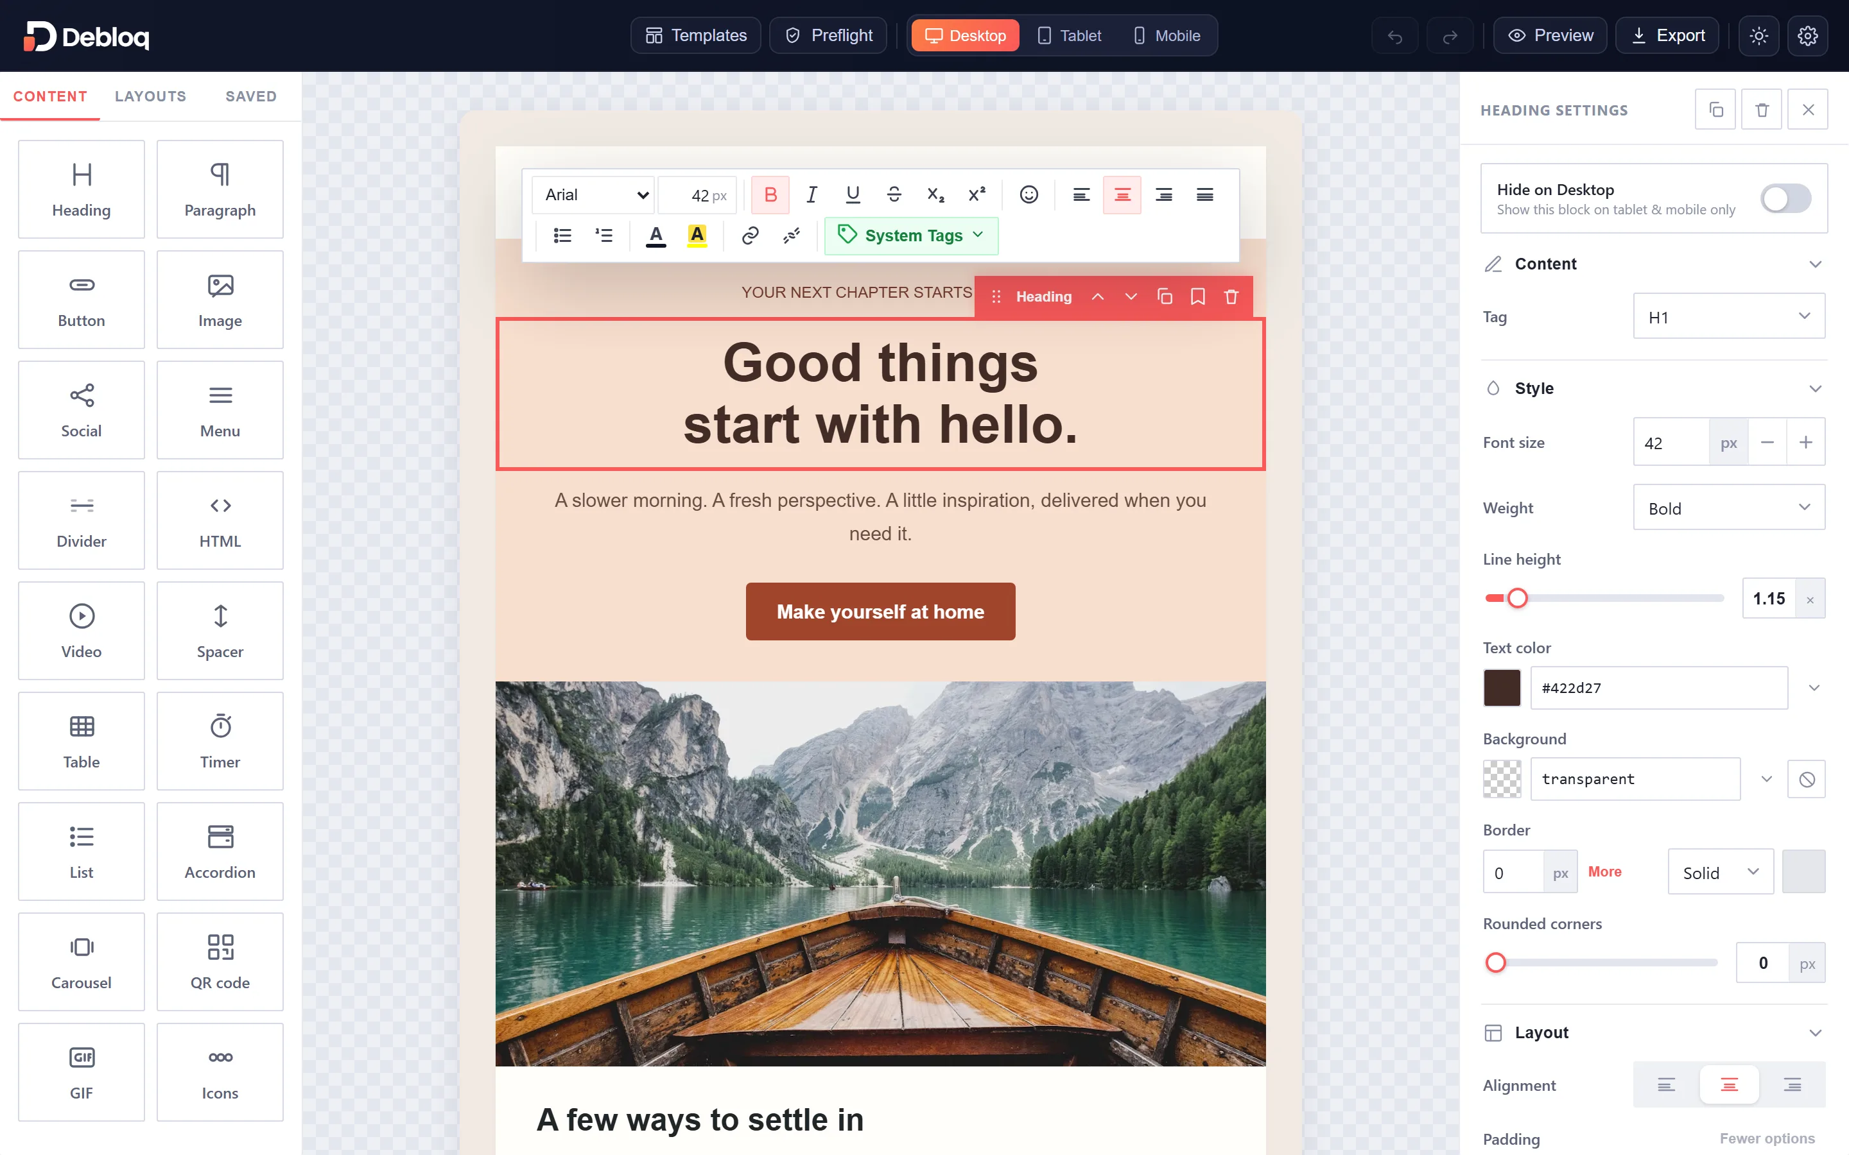Select left alignment in Layout section
The image size is (1849, 1155).
[1667, 1084]
